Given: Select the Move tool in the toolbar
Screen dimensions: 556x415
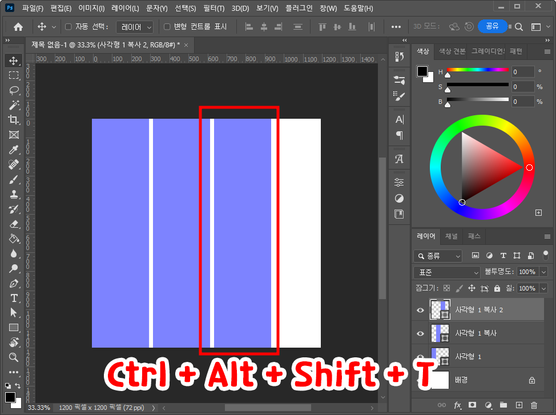Looking at the screenshot, I should point(14,59).
